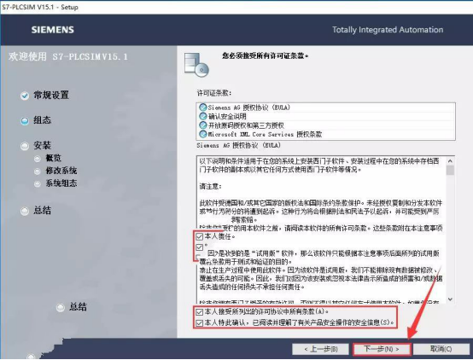
Task: Tick the 本人特此确认 安全信息(S) checkbox
Action: pyautogui.click(x=200, y=323)
